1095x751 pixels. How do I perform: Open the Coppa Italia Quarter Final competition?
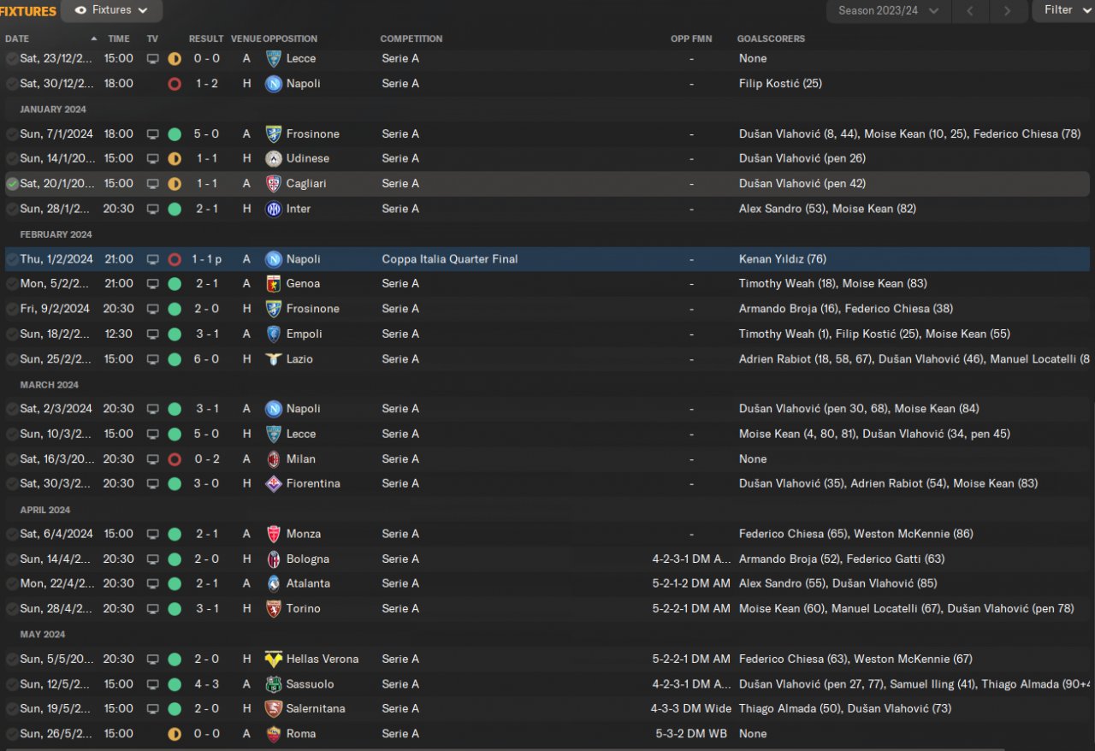click(x=450, y=259)
